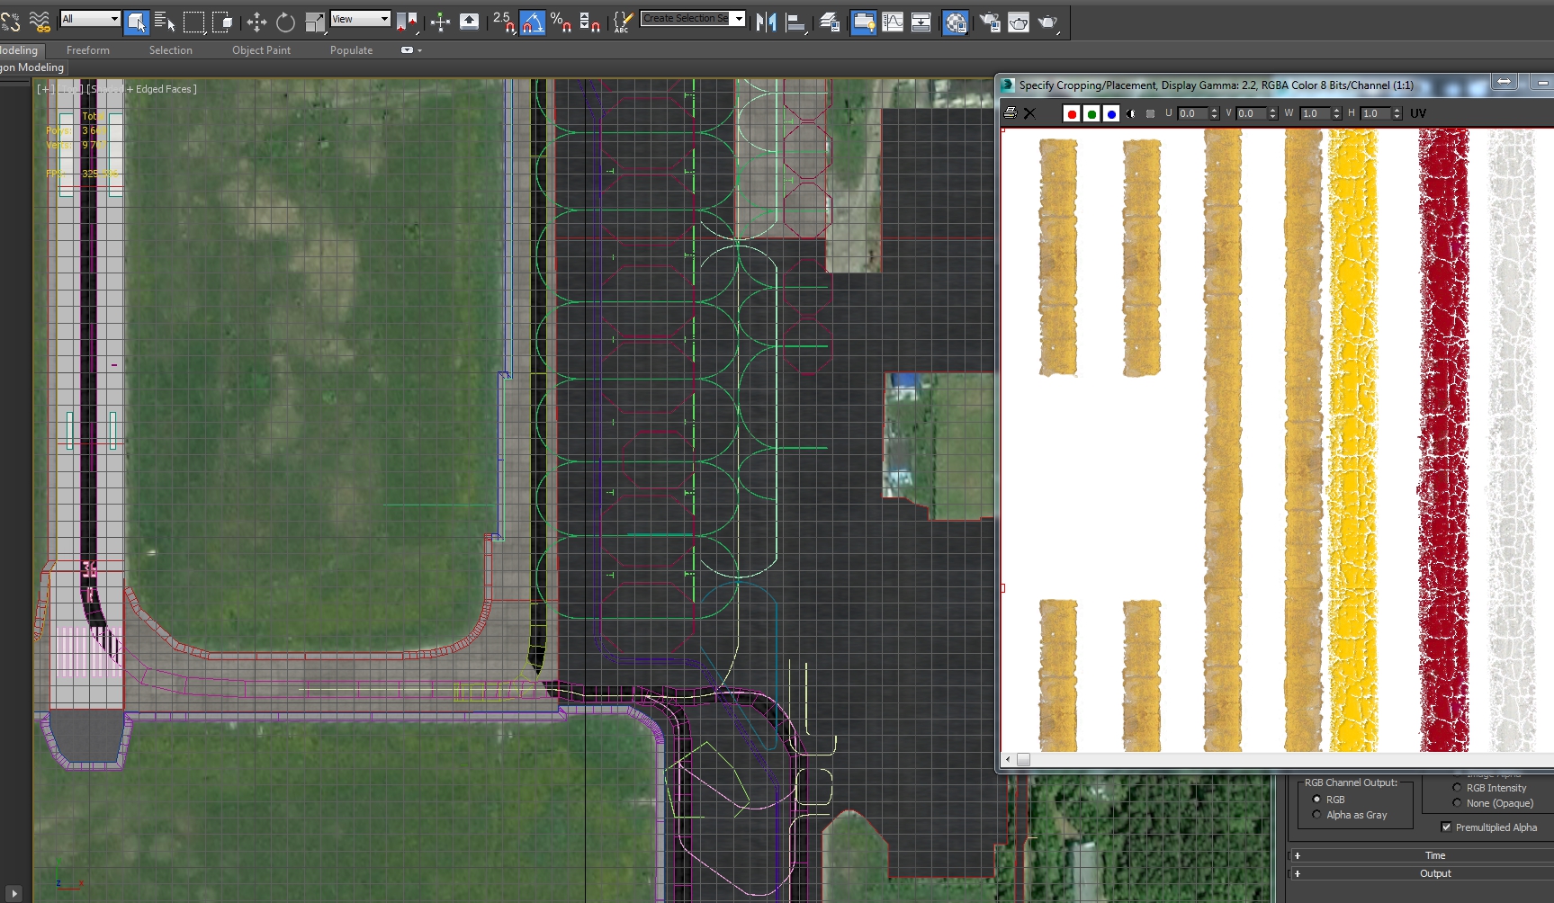Expand the Time rollout
1554x903 pixels.
click(x=1434, y=855)
